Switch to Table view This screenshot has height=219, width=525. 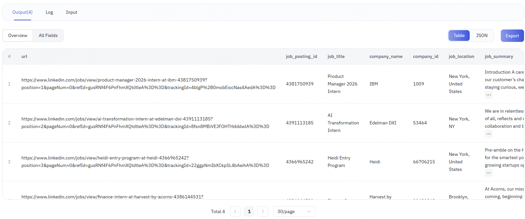(459, 35)
